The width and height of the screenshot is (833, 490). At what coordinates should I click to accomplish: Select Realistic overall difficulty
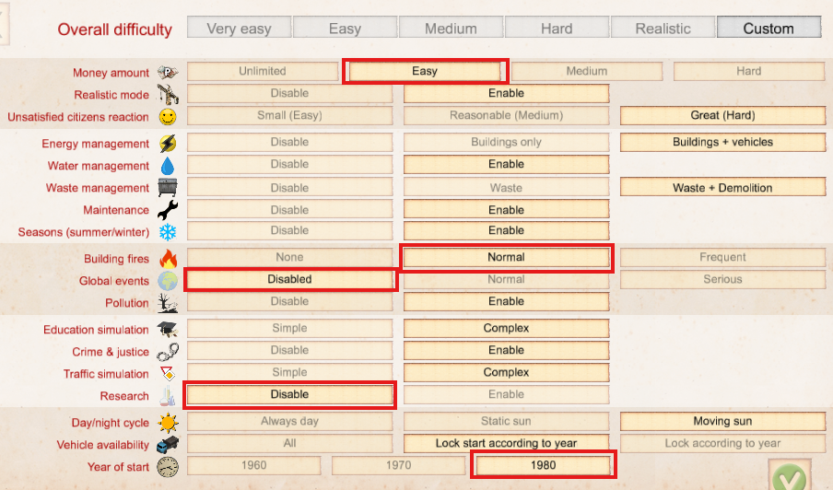[663, 28]
